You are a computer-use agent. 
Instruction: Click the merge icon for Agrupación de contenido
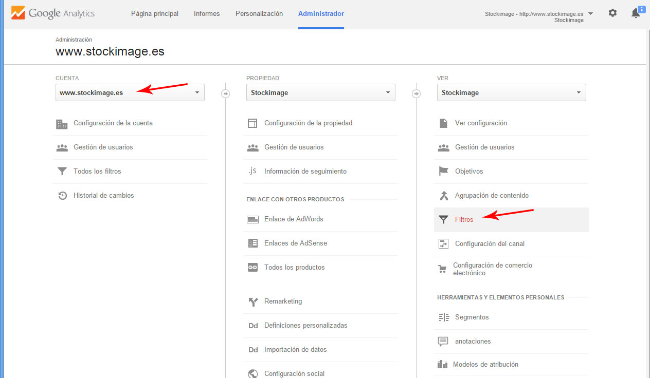click(x=443, y=196)
